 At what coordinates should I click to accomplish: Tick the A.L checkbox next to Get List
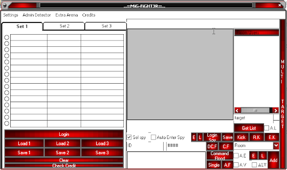[x=267, y=128]
